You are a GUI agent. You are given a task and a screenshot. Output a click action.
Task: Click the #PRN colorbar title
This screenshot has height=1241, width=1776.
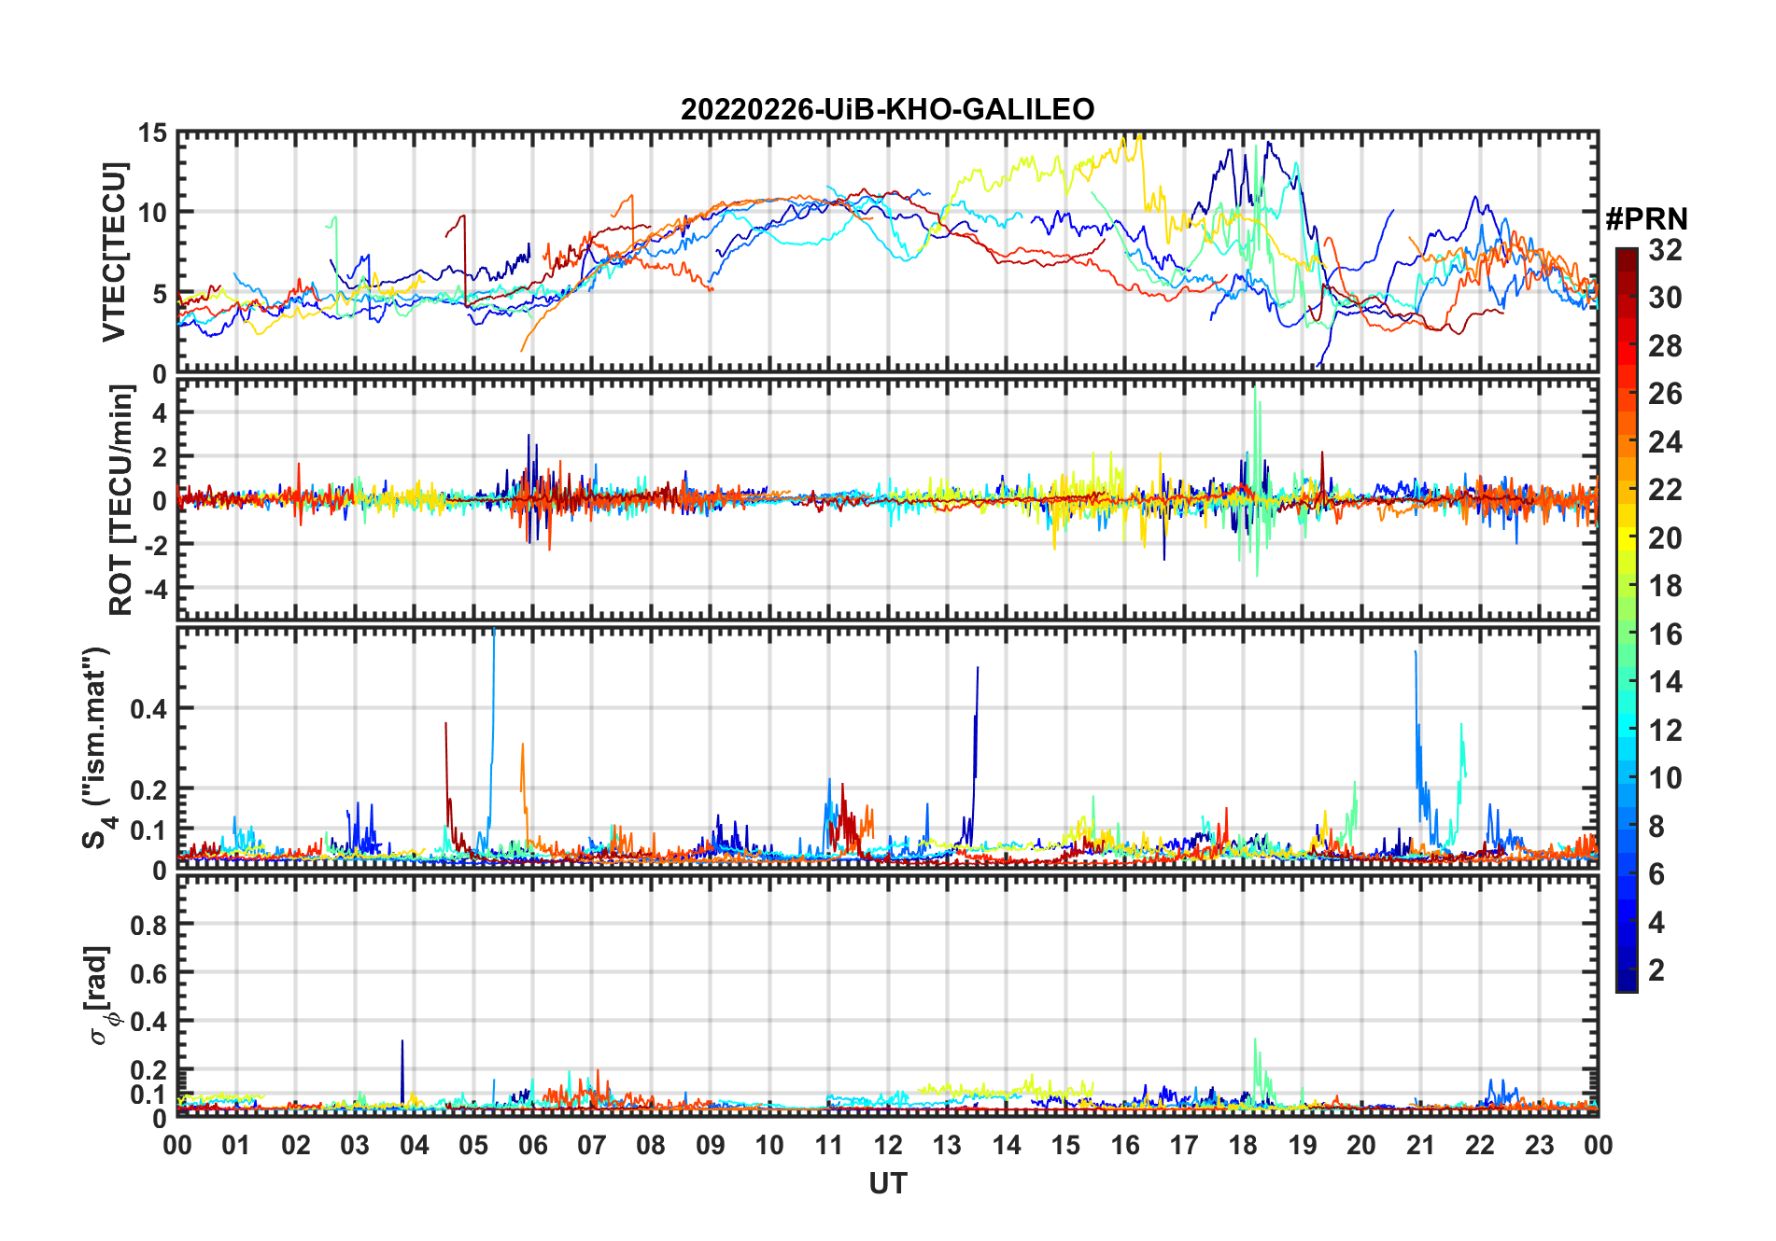(x=1647, y=219)
